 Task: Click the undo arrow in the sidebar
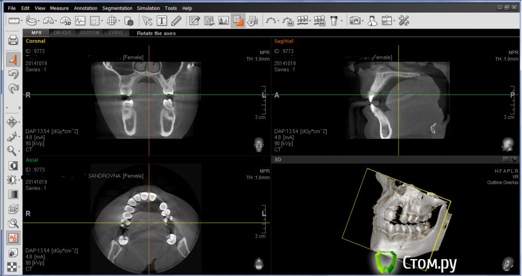tap(13, 74)
